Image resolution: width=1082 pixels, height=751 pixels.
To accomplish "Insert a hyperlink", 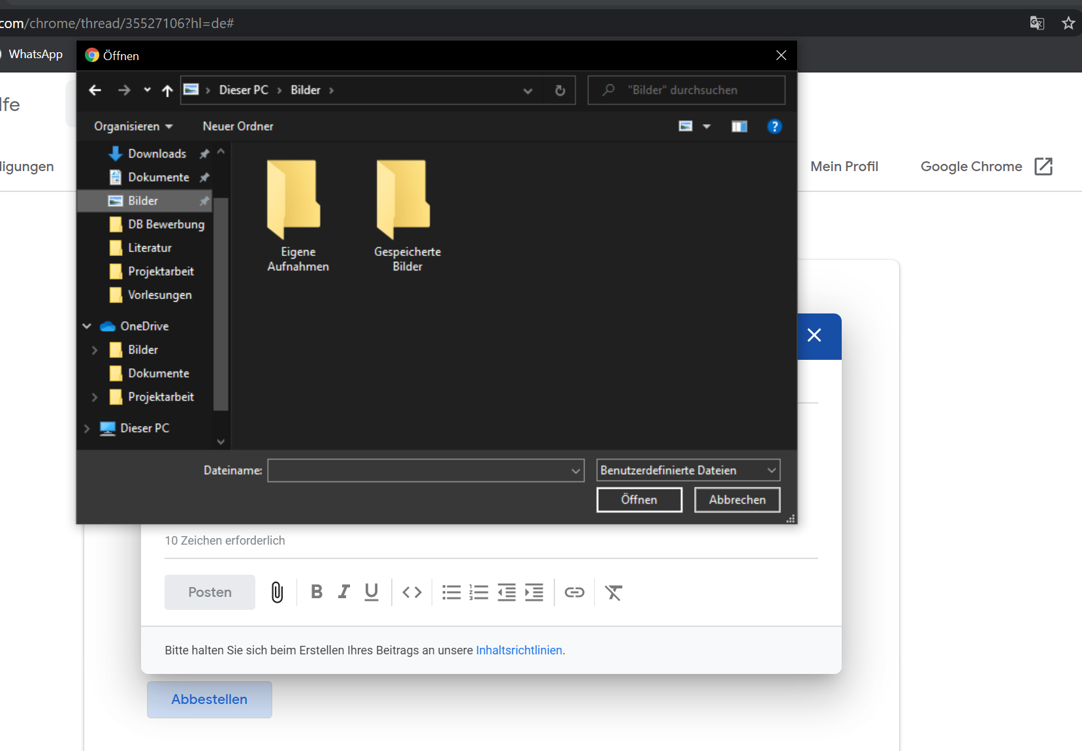I will 575,592.
